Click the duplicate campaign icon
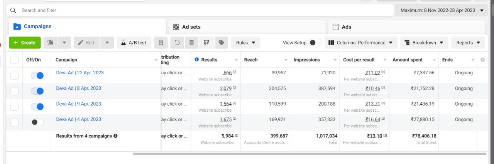 [x=50, y=43]
